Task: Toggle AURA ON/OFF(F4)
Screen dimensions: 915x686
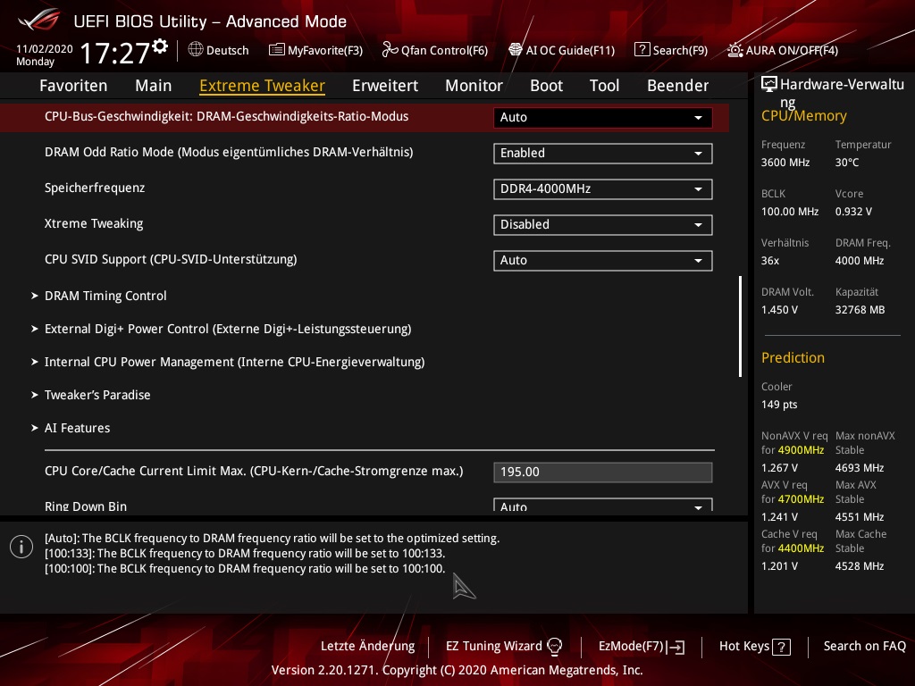Action: coord(792,50)
